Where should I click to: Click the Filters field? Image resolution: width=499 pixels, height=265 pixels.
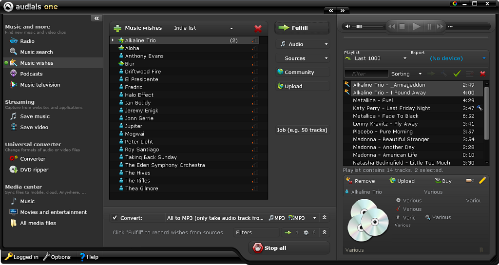(x=256, y=232)
